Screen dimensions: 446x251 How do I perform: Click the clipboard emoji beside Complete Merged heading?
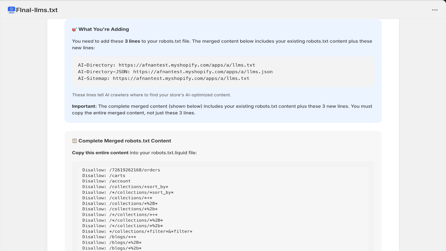[74, 141]
